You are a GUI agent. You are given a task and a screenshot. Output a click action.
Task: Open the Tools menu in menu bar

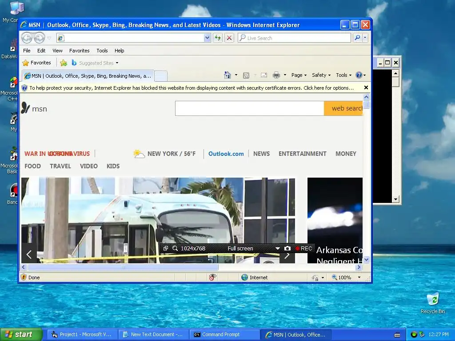pyautogui.click(x=102, y=51)
